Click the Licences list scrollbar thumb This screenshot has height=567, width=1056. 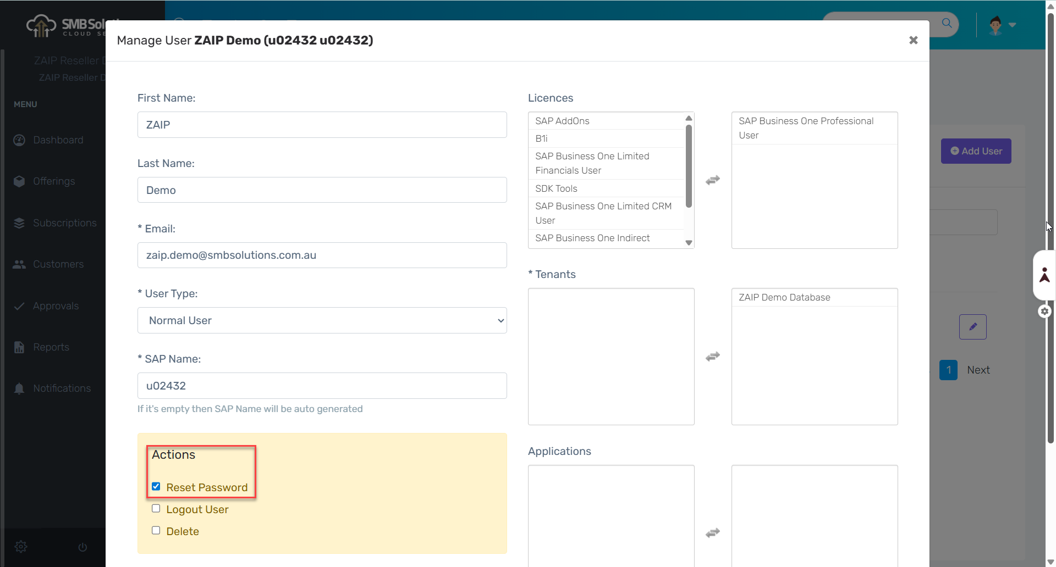pos(689,165)
